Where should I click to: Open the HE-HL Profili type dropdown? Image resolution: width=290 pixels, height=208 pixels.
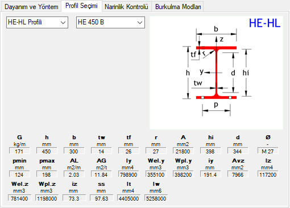(x=37, y=22)
